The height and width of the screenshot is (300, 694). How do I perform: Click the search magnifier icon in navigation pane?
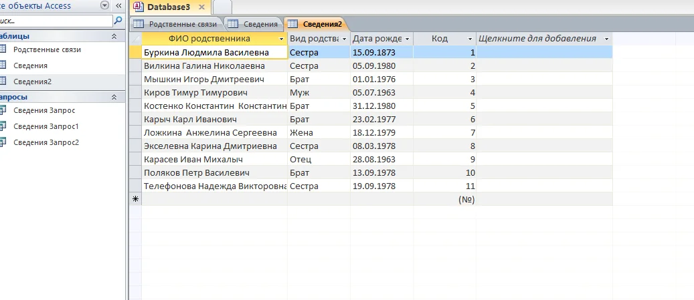[x=118, y=21]
